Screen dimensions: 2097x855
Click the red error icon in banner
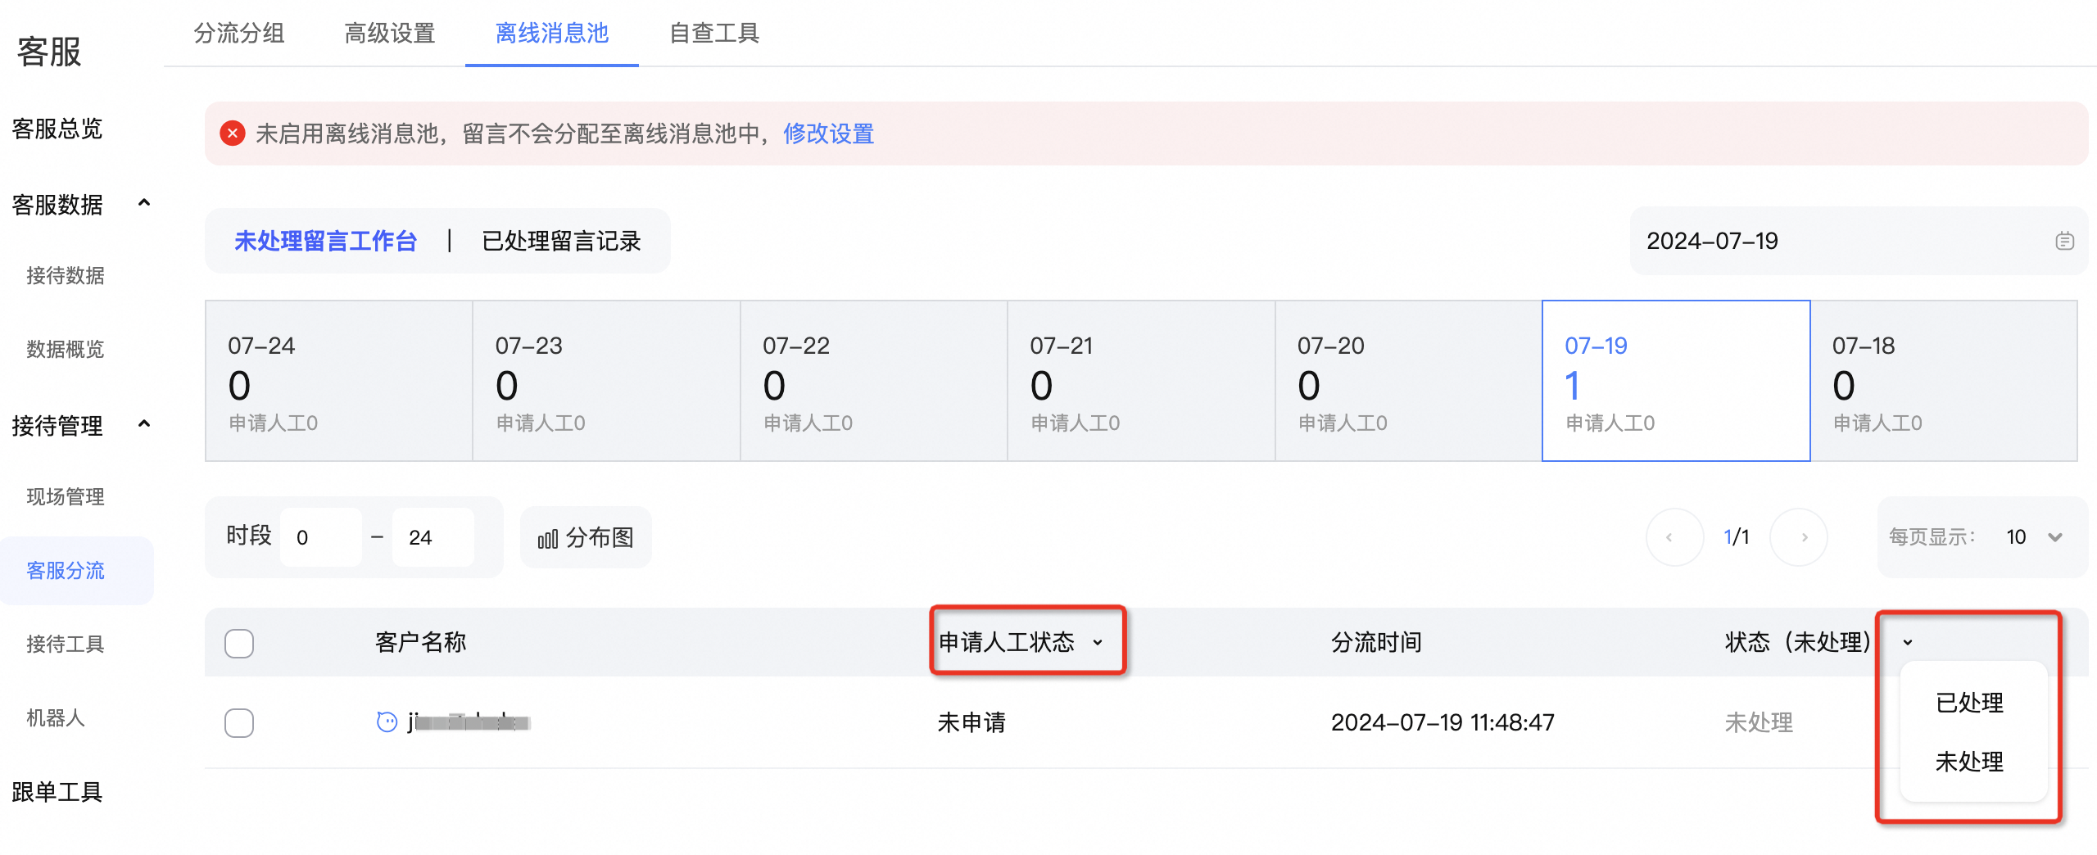(x=233, y=133)
